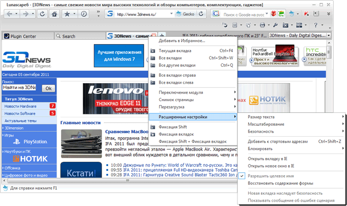Image resolution: width=347 pixels, height=206 pixels.
Task: Choose 'Восстановить содержание формы'
Action: (x=291, y=183)
